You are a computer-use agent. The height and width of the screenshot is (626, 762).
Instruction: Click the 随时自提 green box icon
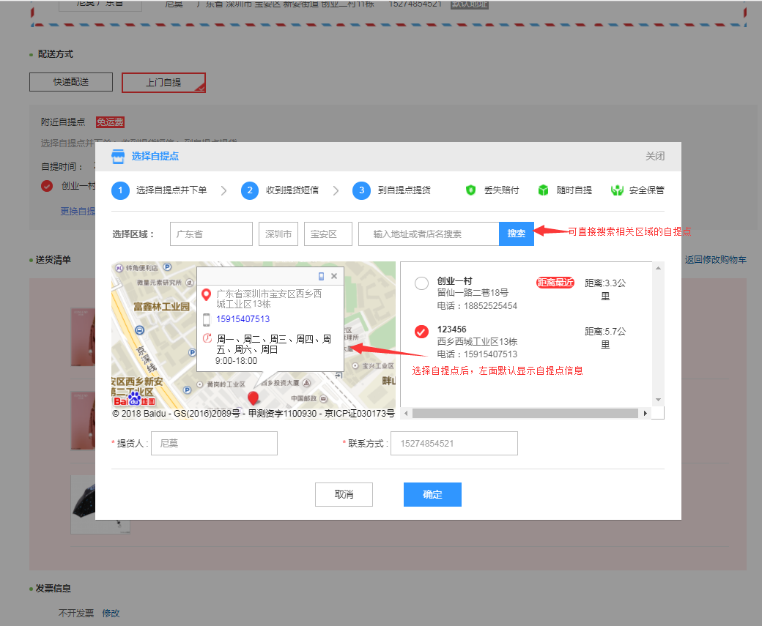pos(543,190)
